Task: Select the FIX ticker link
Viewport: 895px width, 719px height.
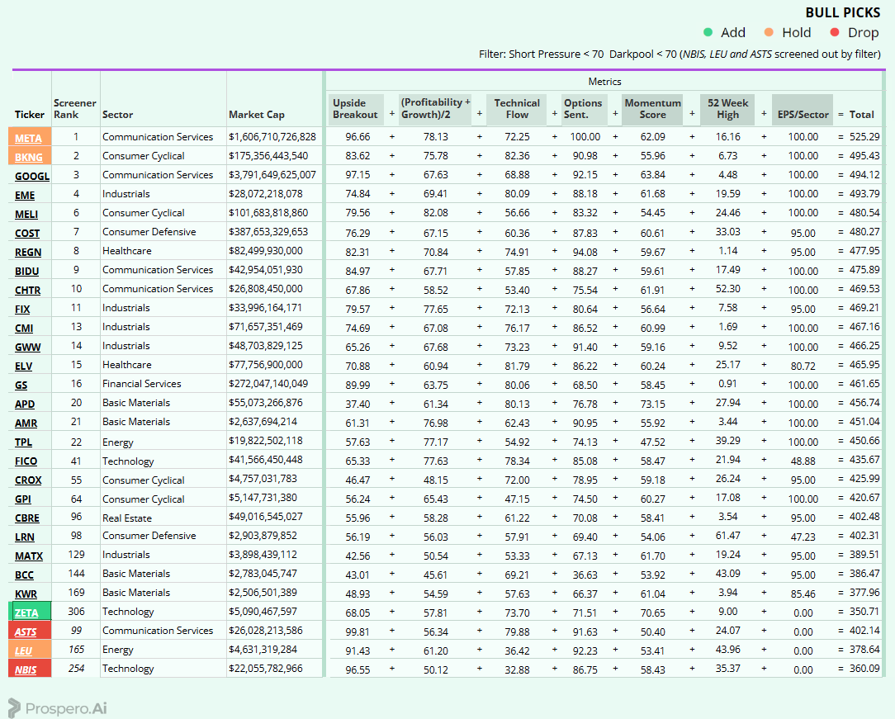Action: (22, 310)
